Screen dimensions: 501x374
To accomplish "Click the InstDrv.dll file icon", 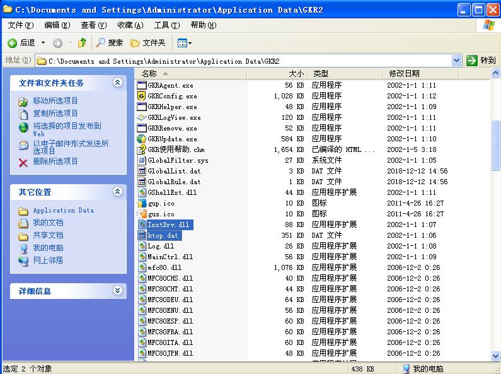I will (141, 225).
